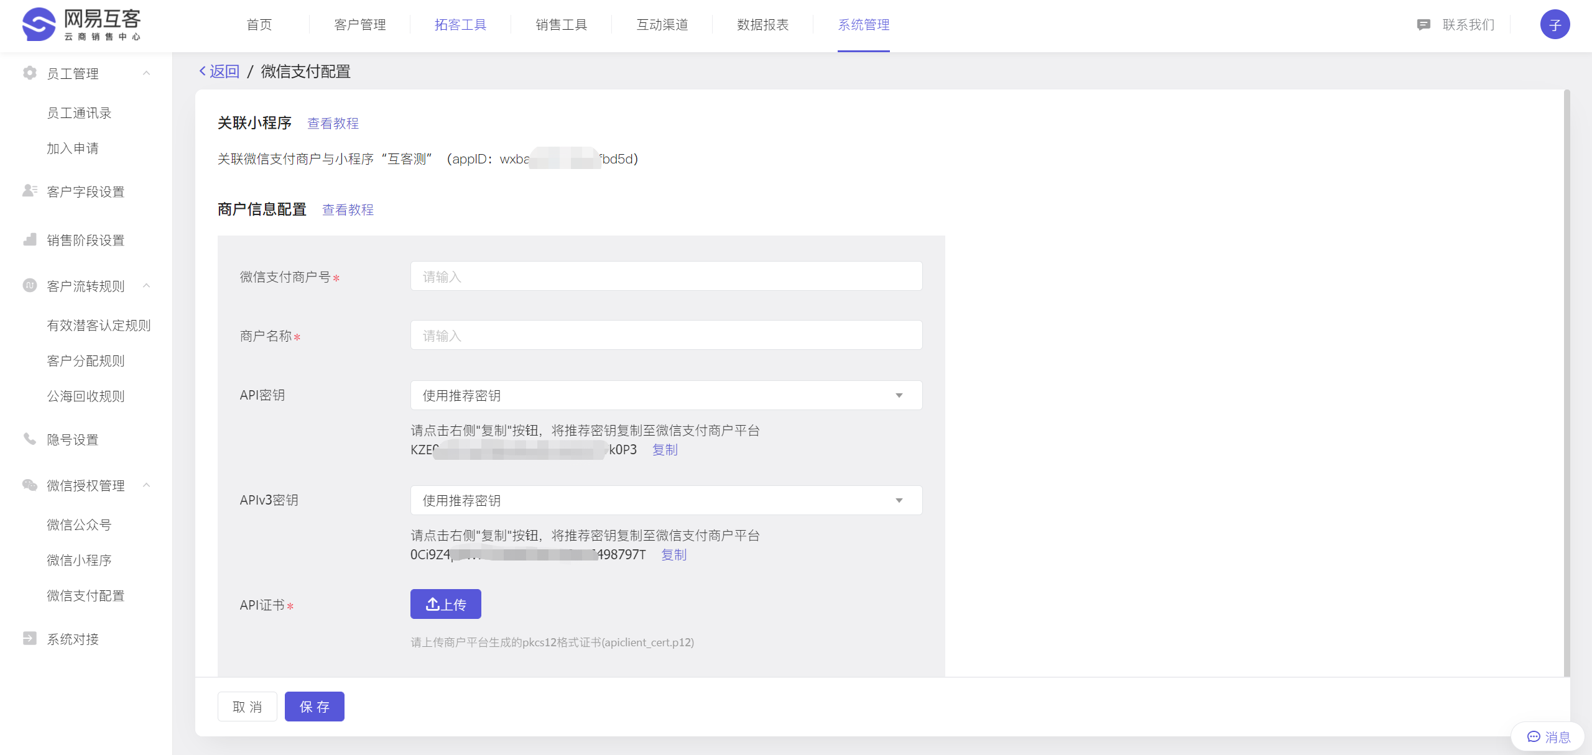Click the 返回 link
Screen dimensions: 1592x755
coord(224,71)
